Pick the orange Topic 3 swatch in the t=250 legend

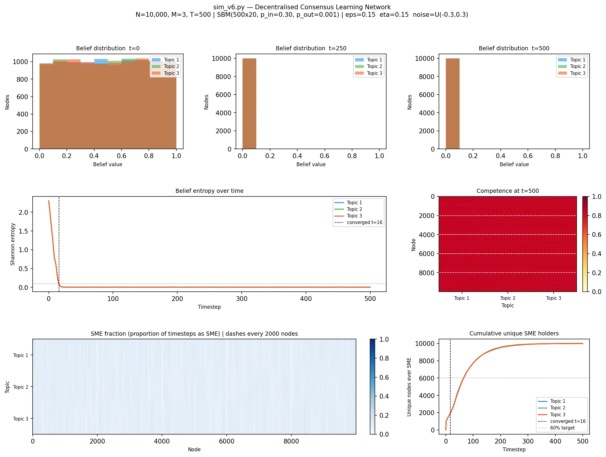point(359,73)
